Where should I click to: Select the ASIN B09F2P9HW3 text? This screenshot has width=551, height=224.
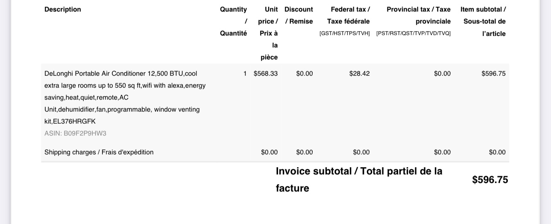point(75,133)
